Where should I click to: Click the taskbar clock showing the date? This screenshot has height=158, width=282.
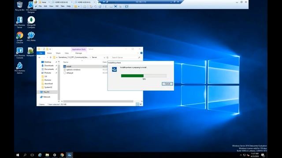[255, 155]
